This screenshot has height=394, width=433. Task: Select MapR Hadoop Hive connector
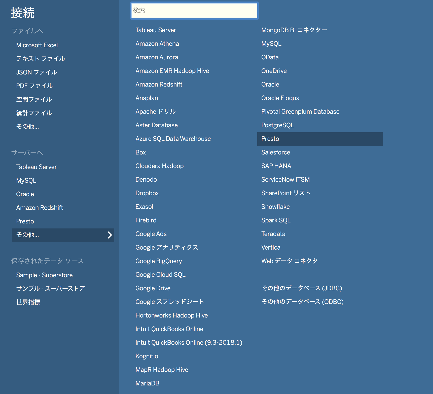coord(162,370)
